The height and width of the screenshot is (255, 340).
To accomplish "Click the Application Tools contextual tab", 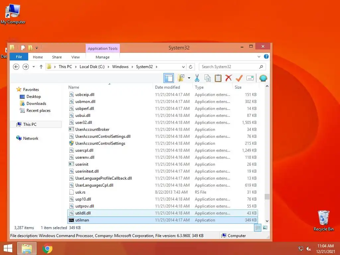I will coord(103,48).
